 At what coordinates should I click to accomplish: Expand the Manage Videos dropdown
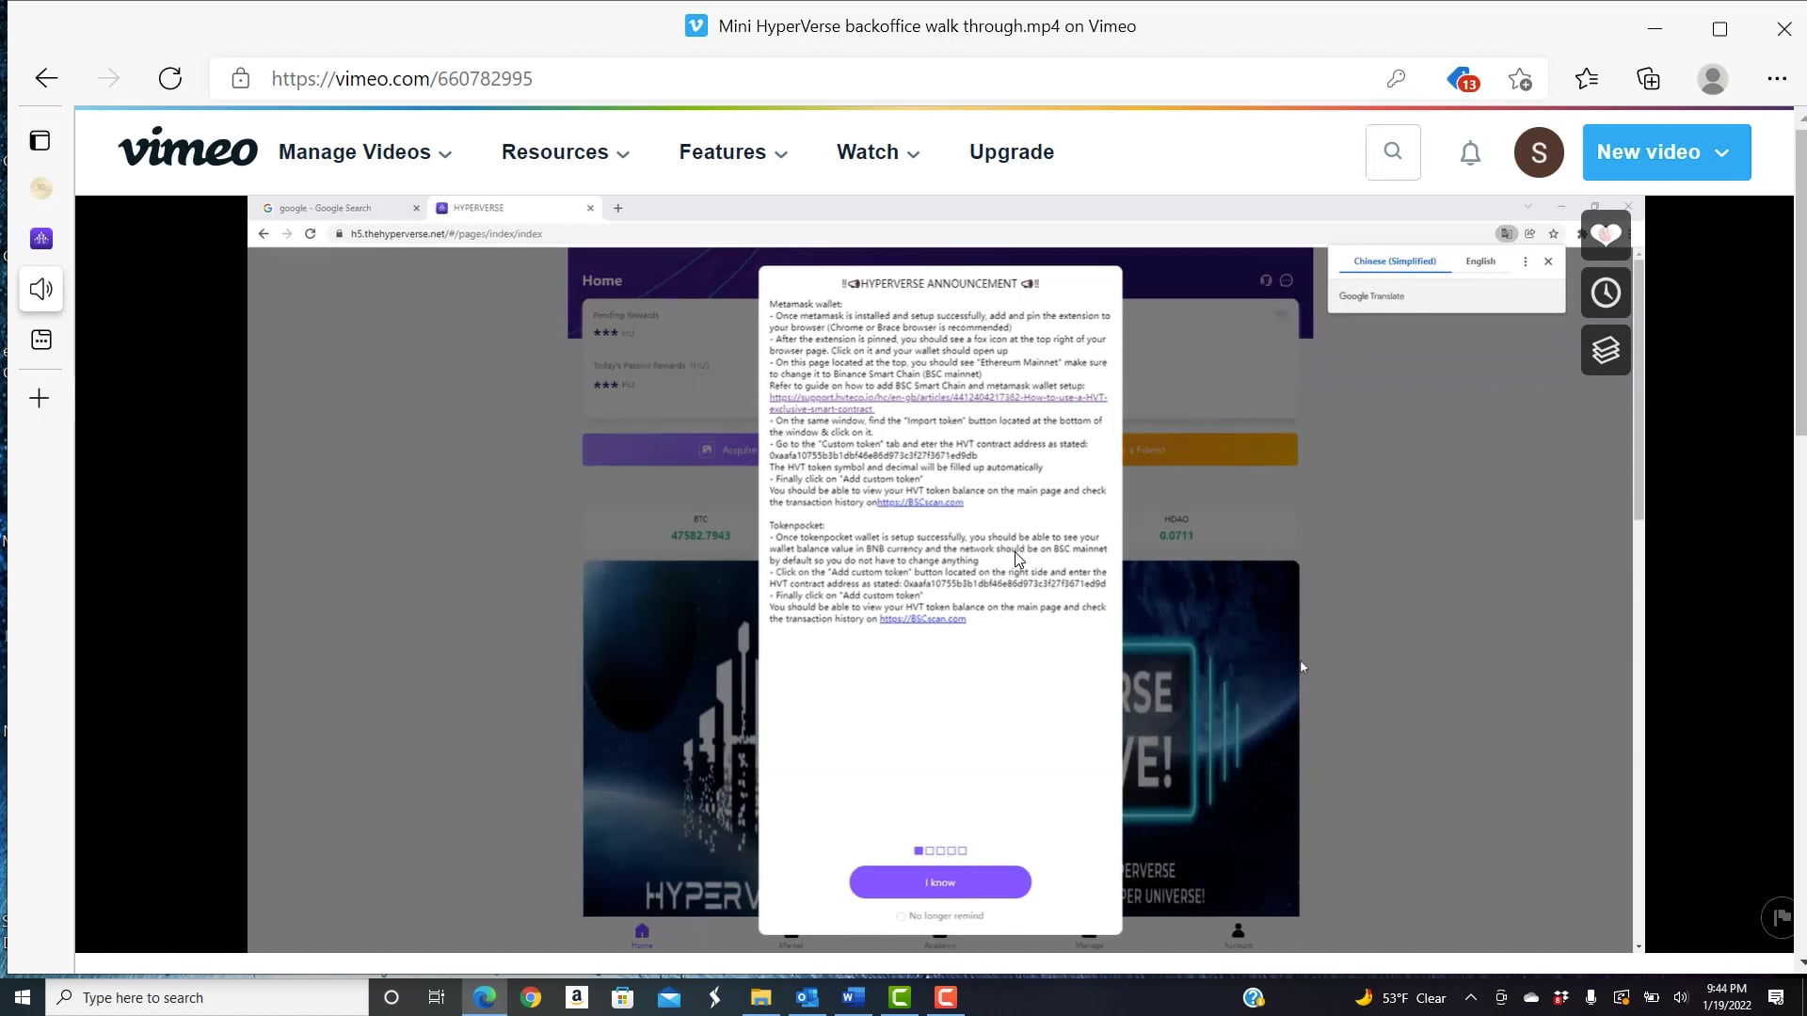(x=364, y=152)
